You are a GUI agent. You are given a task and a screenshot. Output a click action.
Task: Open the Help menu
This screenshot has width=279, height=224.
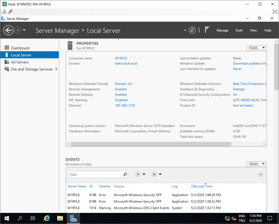point(268,30)
